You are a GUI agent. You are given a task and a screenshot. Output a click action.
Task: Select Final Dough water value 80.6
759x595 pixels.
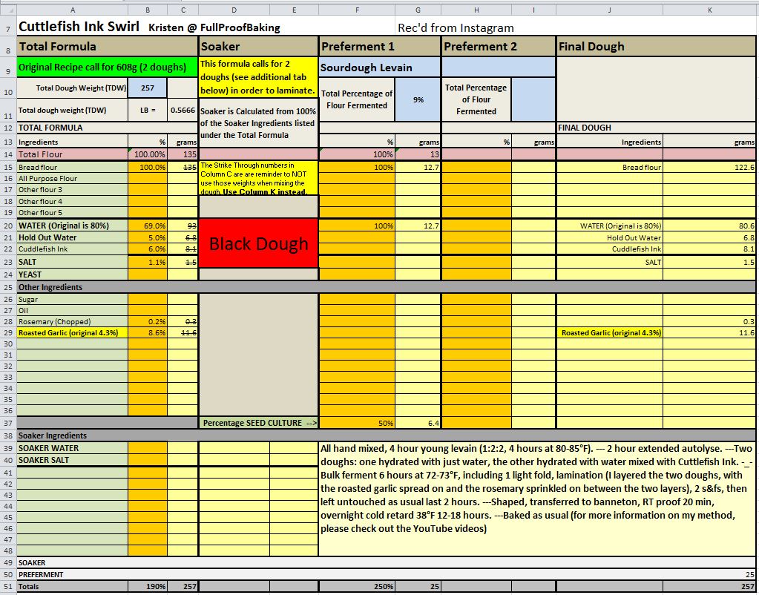coord(709,226)
